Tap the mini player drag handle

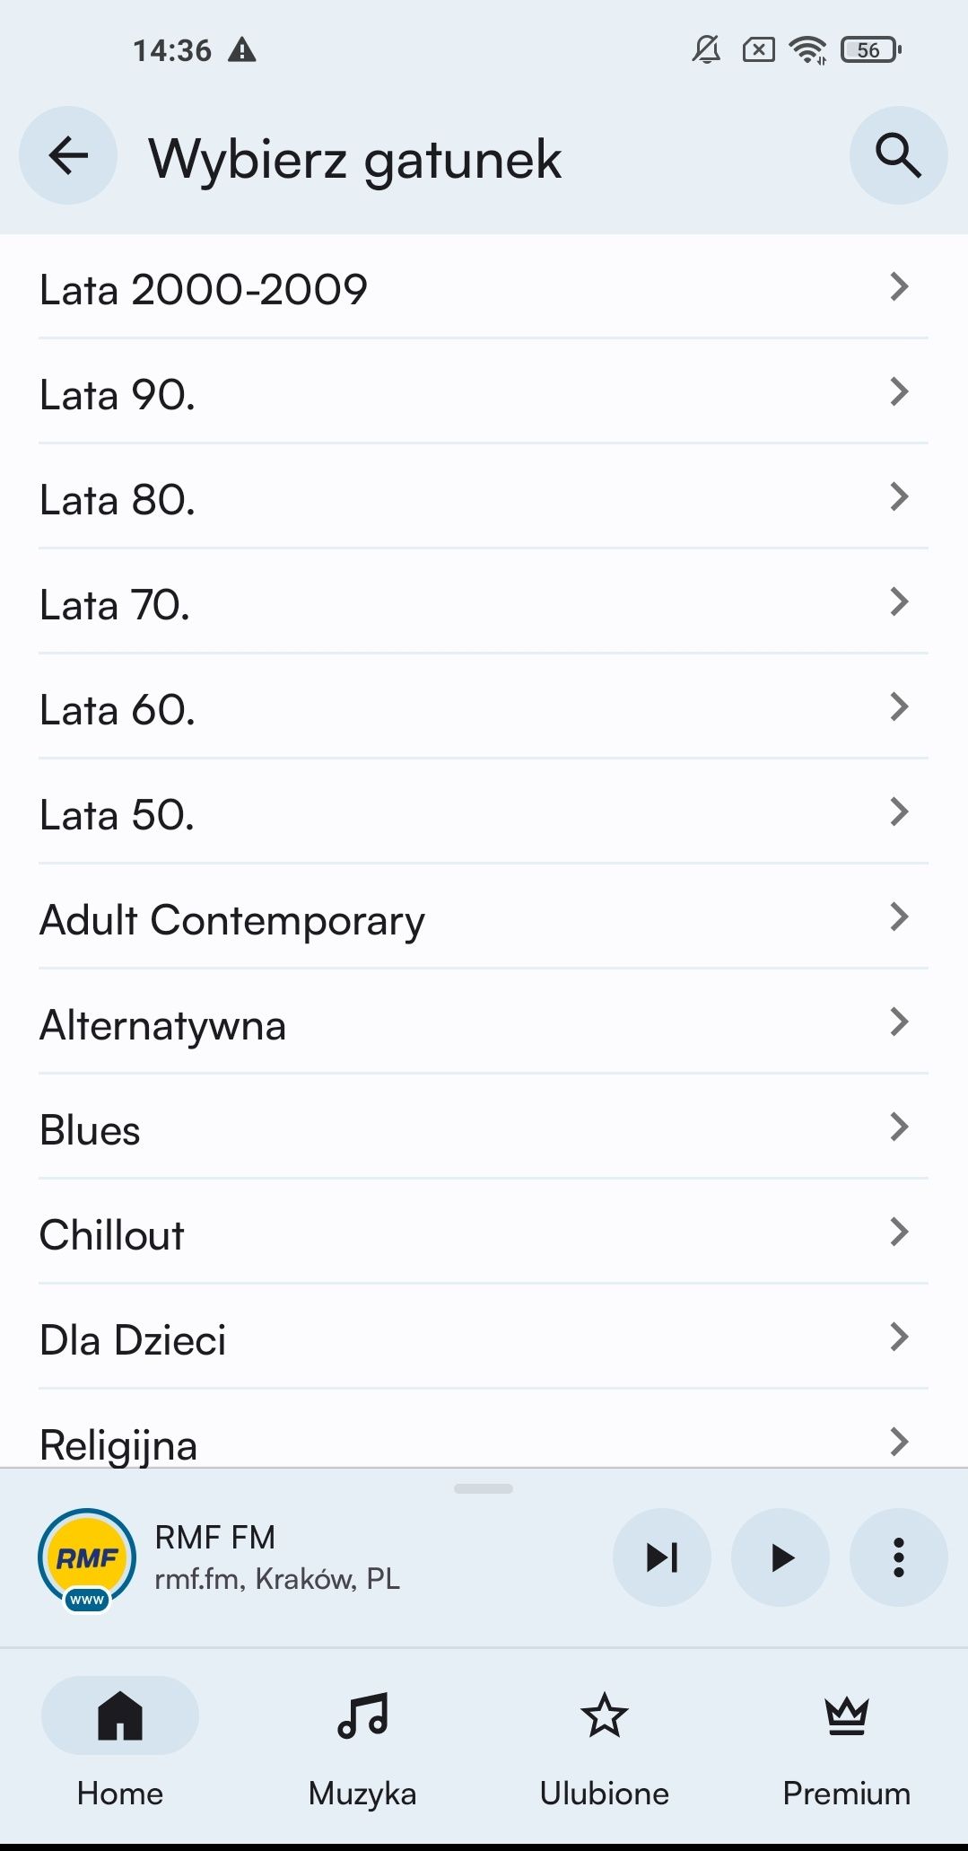(x=484, y=1488)
